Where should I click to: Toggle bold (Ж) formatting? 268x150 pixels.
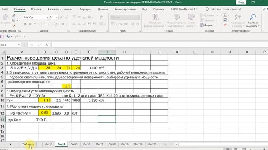(x=25, y=24)
